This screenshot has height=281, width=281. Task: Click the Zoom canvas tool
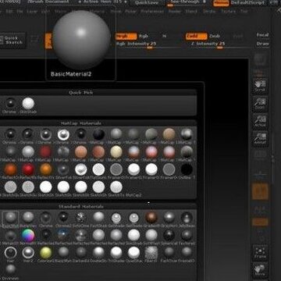[260, 103]
